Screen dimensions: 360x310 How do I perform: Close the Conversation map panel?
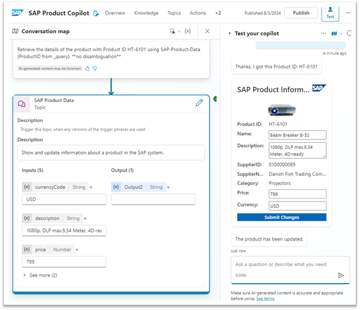coord(207,31)
